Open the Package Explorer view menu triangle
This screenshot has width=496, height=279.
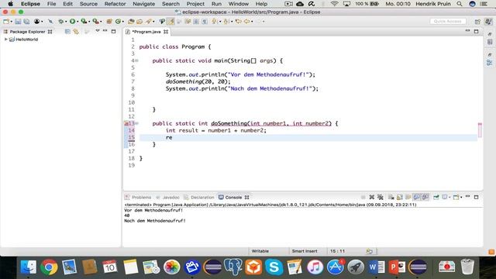click(98, 31)
